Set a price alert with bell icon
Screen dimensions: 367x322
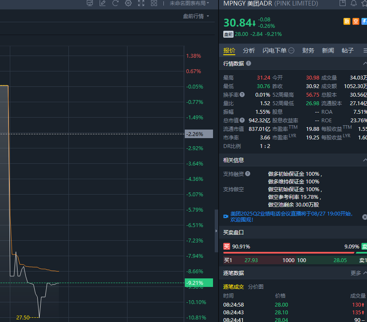pyautogui.click(x=354, y=3)
